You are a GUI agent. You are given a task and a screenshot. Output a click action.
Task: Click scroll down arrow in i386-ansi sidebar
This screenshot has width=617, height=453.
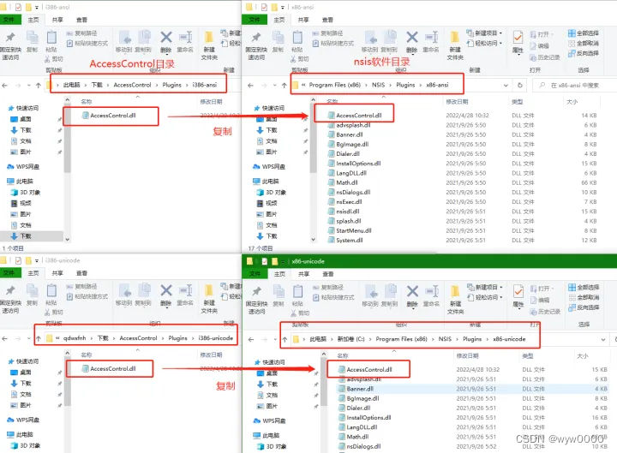(x=68, y=239)
